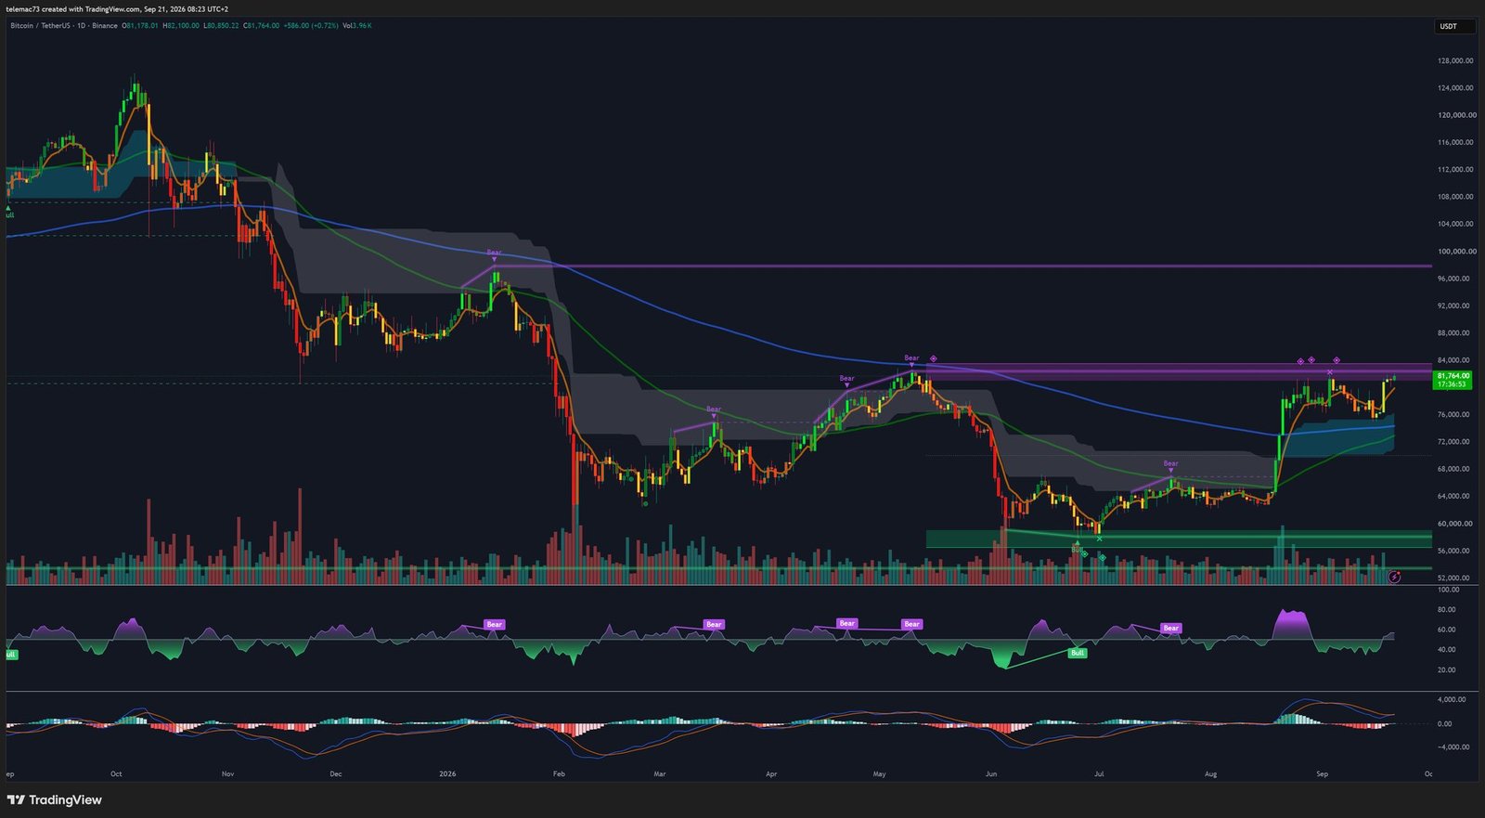The height and width of the screenshot is (818, 1485).
Task: Select the green X marker on the green support band
Action: pyautogui.click(x=1100, y=539)
